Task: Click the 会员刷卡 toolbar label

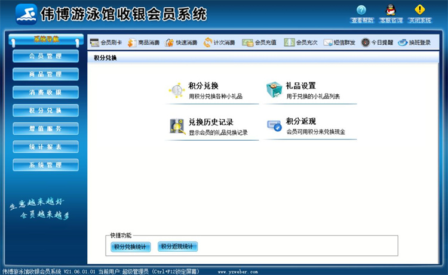Action: (111, 42)
